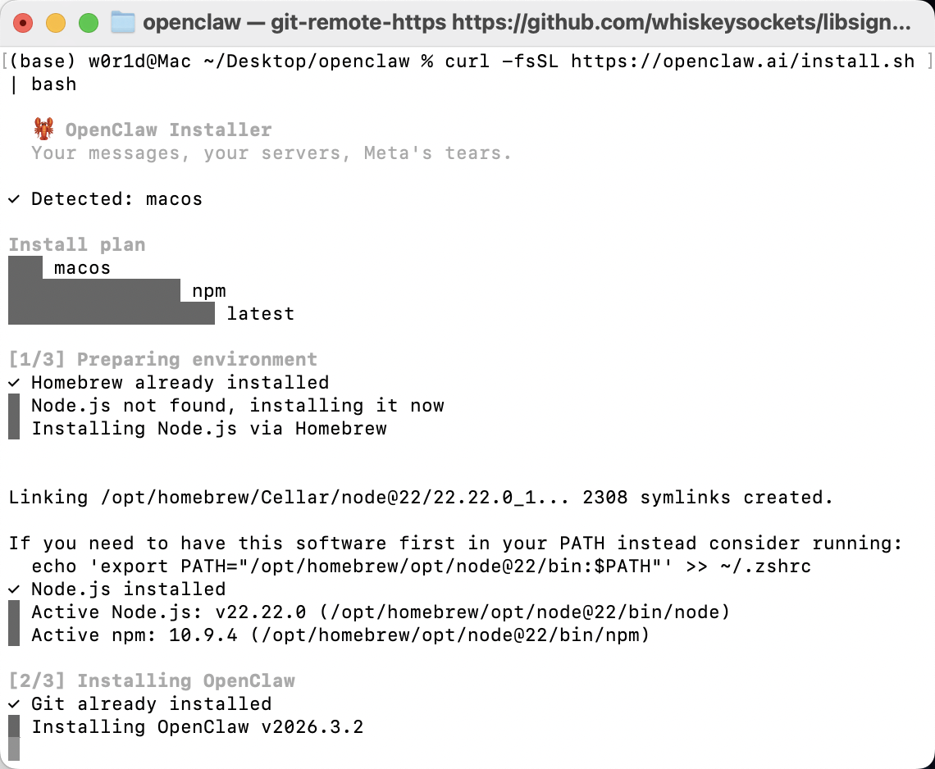Click the gray bar preceding the latest label
935x769 pixels.
pos(112,314)
